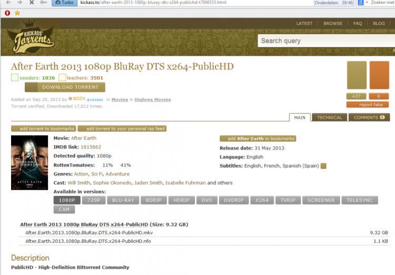Viewport: 395px width, 275px height.
Task: Click add torrent to personal rss feed
Action: pyautogui.click(x=122, y=129)
